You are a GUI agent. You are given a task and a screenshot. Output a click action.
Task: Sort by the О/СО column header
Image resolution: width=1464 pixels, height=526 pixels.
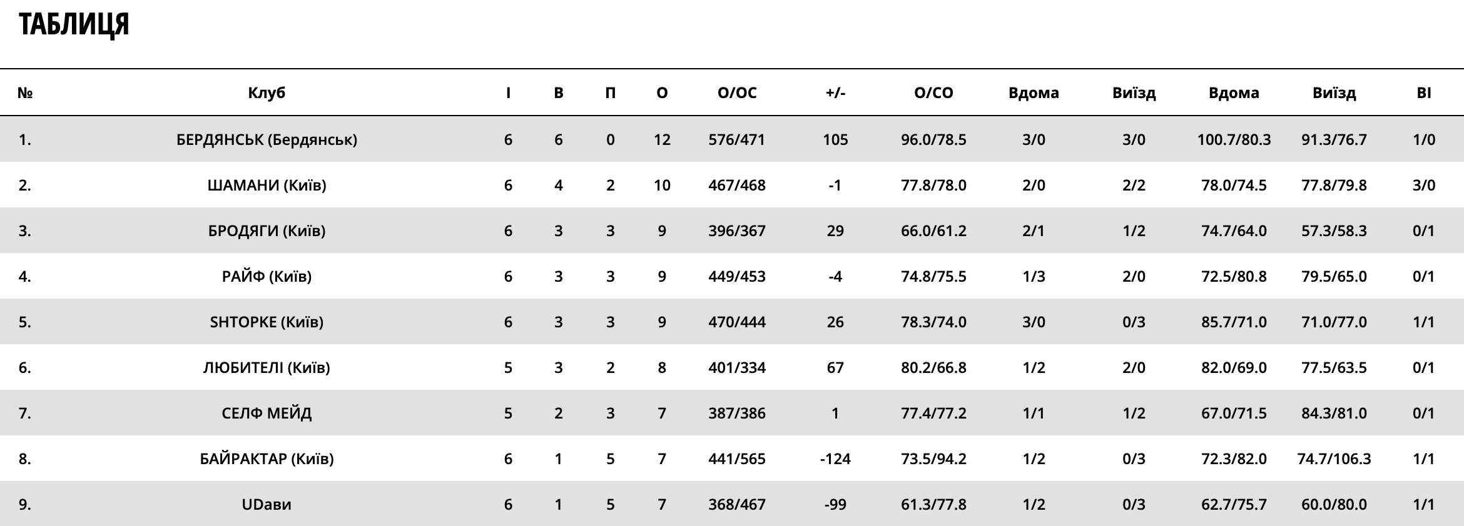tap(933, 93)
